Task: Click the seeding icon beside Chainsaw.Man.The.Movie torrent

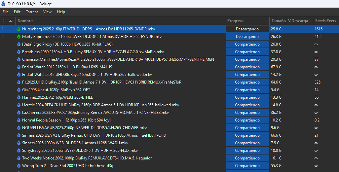Action: 19,59
